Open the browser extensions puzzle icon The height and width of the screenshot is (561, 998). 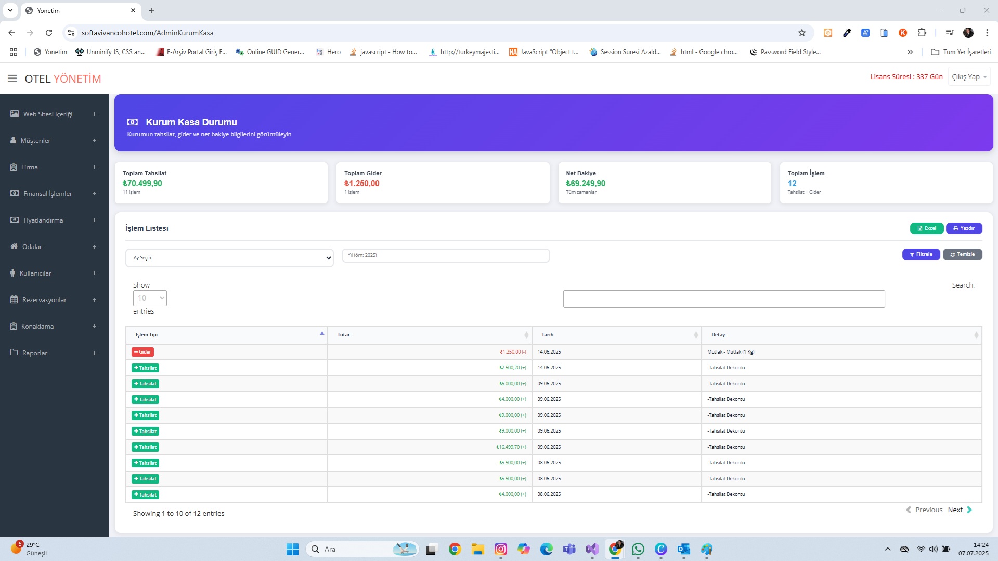[x=922, y=33]
